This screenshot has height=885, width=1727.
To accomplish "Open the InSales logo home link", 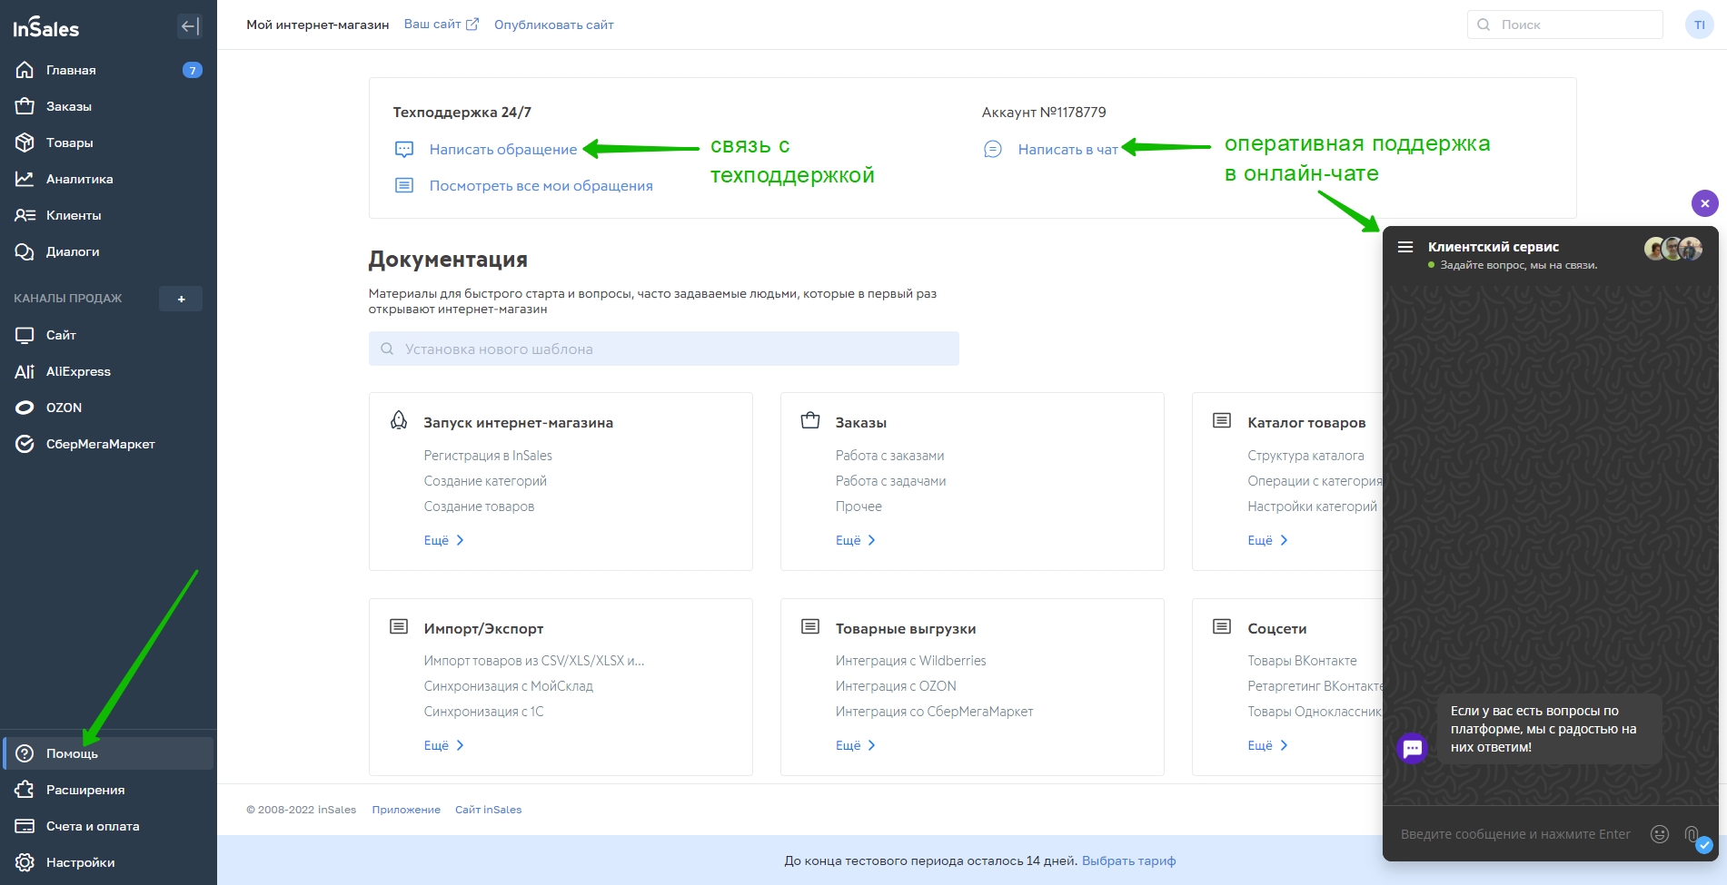I will click(46, 28).
